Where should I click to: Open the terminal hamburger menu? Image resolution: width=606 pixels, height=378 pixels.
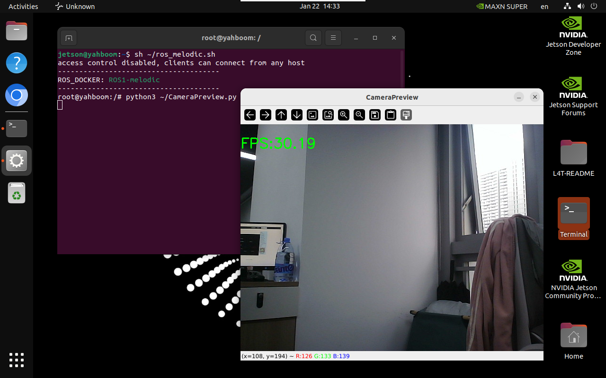tap(333, 38)
